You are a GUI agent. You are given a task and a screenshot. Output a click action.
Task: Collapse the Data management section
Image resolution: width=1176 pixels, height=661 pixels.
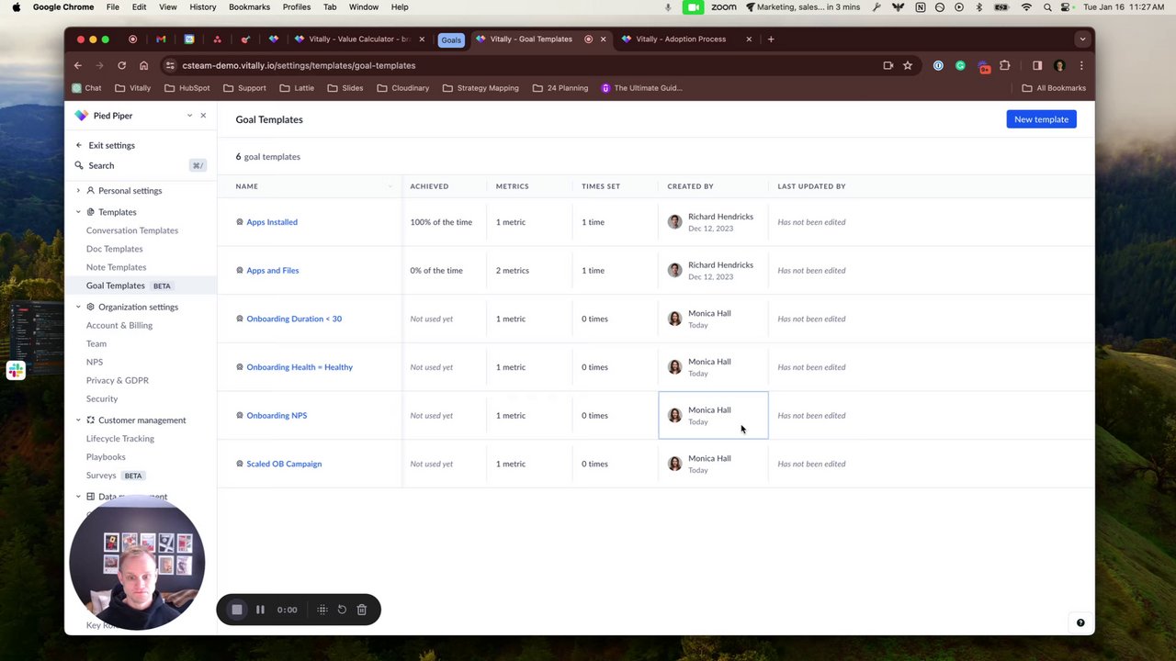[x=78, y=497]
